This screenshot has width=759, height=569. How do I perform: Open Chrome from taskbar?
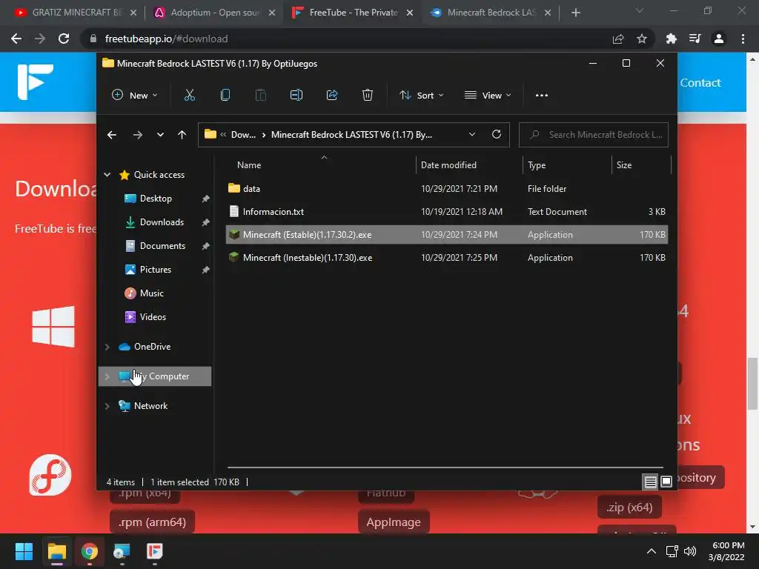[x=89, y=551]
